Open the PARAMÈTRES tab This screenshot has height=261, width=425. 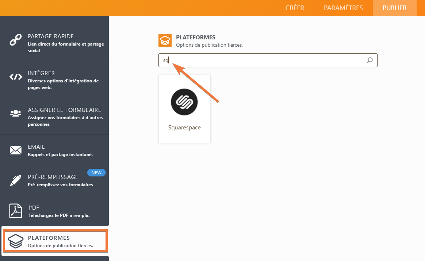[x=343, y=8]
